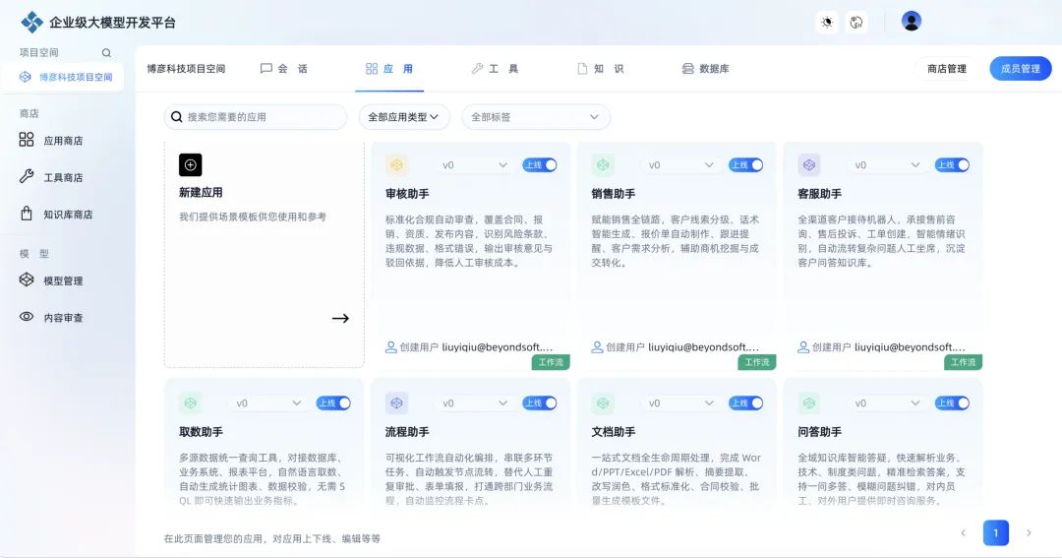Click the 审核助手 app icon

click(x=396, y=164)
